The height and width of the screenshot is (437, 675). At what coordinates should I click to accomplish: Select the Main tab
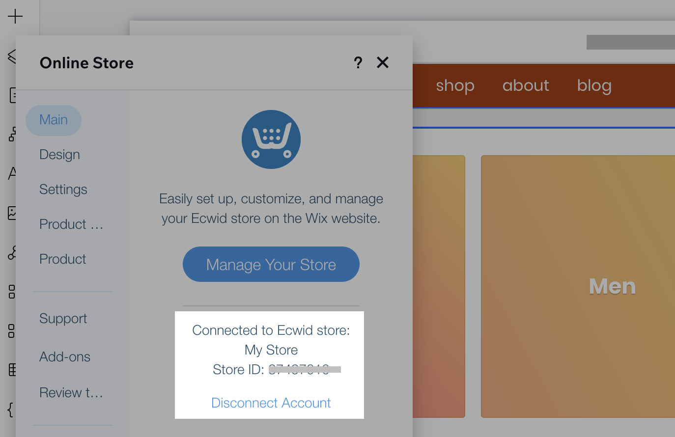point(54,120)
